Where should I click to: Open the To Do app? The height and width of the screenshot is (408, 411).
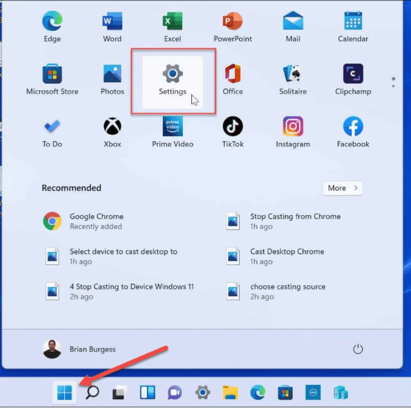coord(52,132)
